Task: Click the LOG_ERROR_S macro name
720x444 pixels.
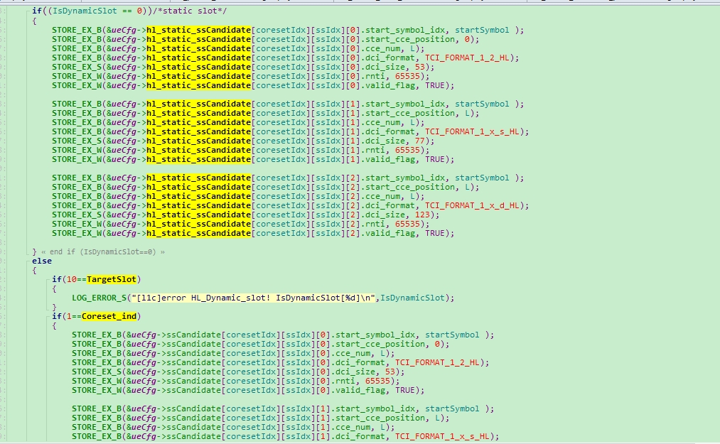Action: pos(100,298)
